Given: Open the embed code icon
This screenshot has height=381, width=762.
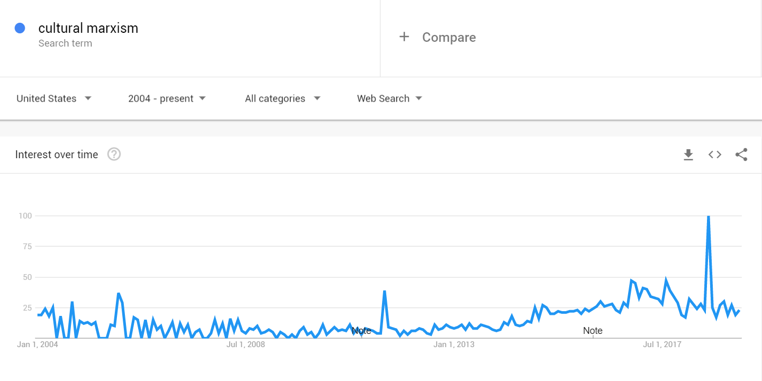Looking at the screenshot, I should point(715,155).
